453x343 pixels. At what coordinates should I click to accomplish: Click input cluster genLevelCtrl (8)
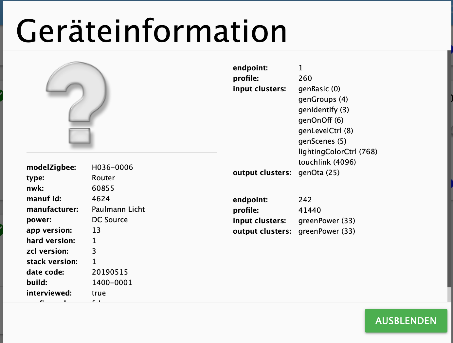[326, 131]
